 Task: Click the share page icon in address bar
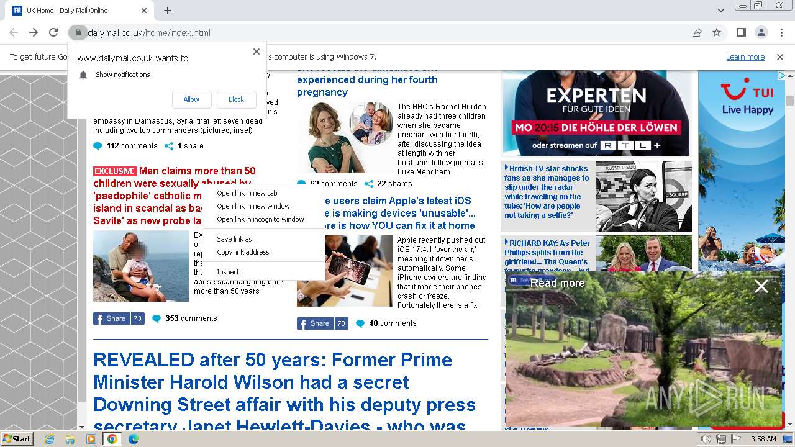697,33
